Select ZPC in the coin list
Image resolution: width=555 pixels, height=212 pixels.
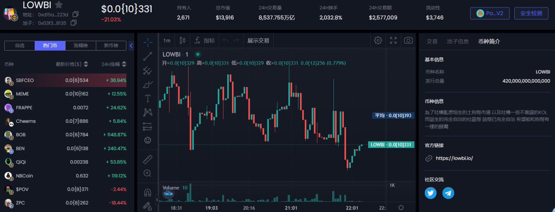click(66, 203)
